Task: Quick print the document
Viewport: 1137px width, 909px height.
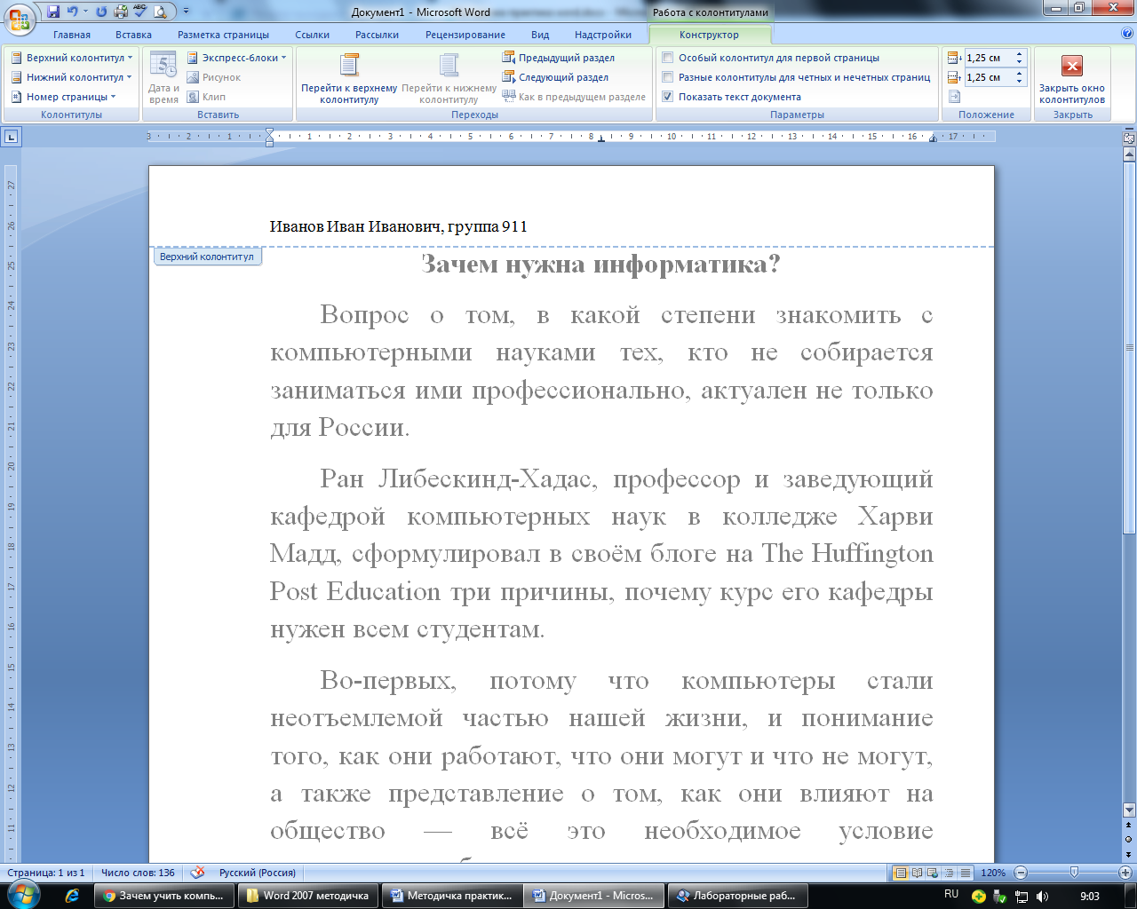Action: [121, 12]
